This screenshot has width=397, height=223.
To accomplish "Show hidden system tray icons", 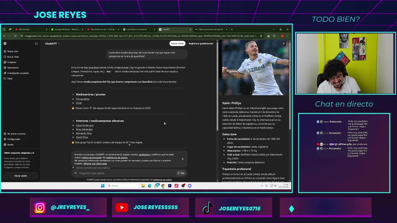I will coord(261,186).
